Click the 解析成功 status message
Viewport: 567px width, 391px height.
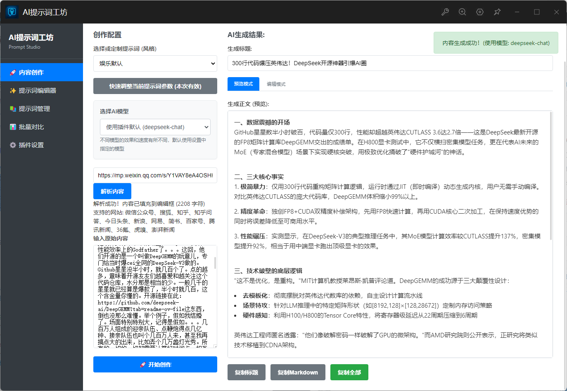149,204
